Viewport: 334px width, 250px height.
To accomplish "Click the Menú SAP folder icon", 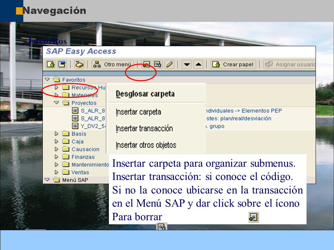I will tap(57, 180).
